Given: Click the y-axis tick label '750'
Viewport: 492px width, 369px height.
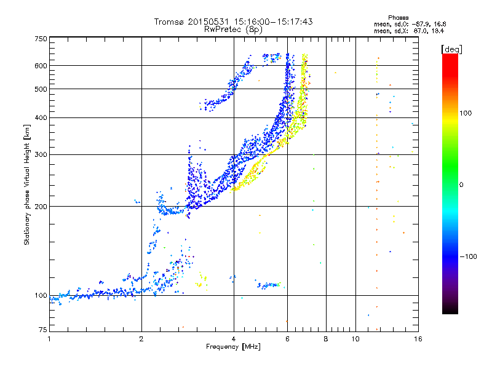Looking at the screenshot, I should point(41,39).
